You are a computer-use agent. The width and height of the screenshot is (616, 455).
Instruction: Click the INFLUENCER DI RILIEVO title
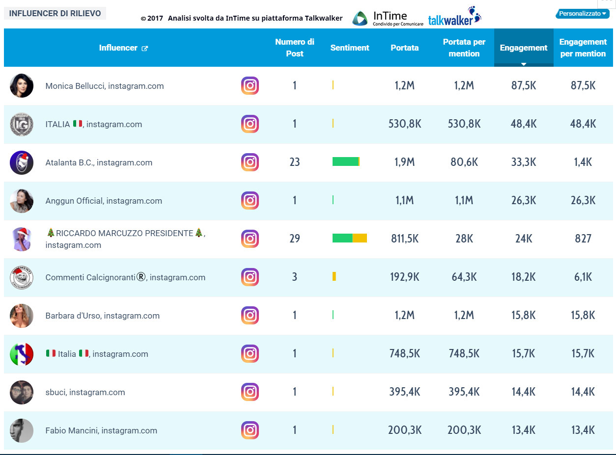coord(55,13)
